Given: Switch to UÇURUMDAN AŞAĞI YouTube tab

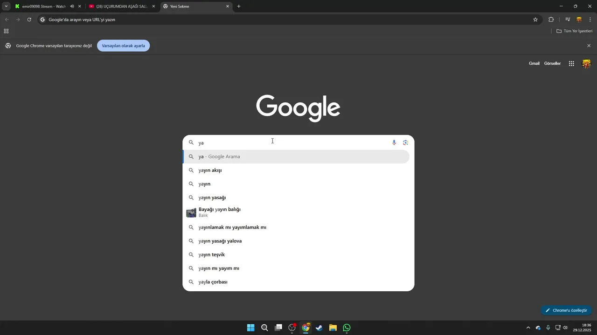Looking at the screenshot, I should 121,7.
